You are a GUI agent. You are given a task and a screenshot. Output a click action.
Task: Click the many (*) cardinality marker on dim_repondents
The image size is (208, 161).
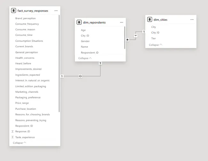127,40
